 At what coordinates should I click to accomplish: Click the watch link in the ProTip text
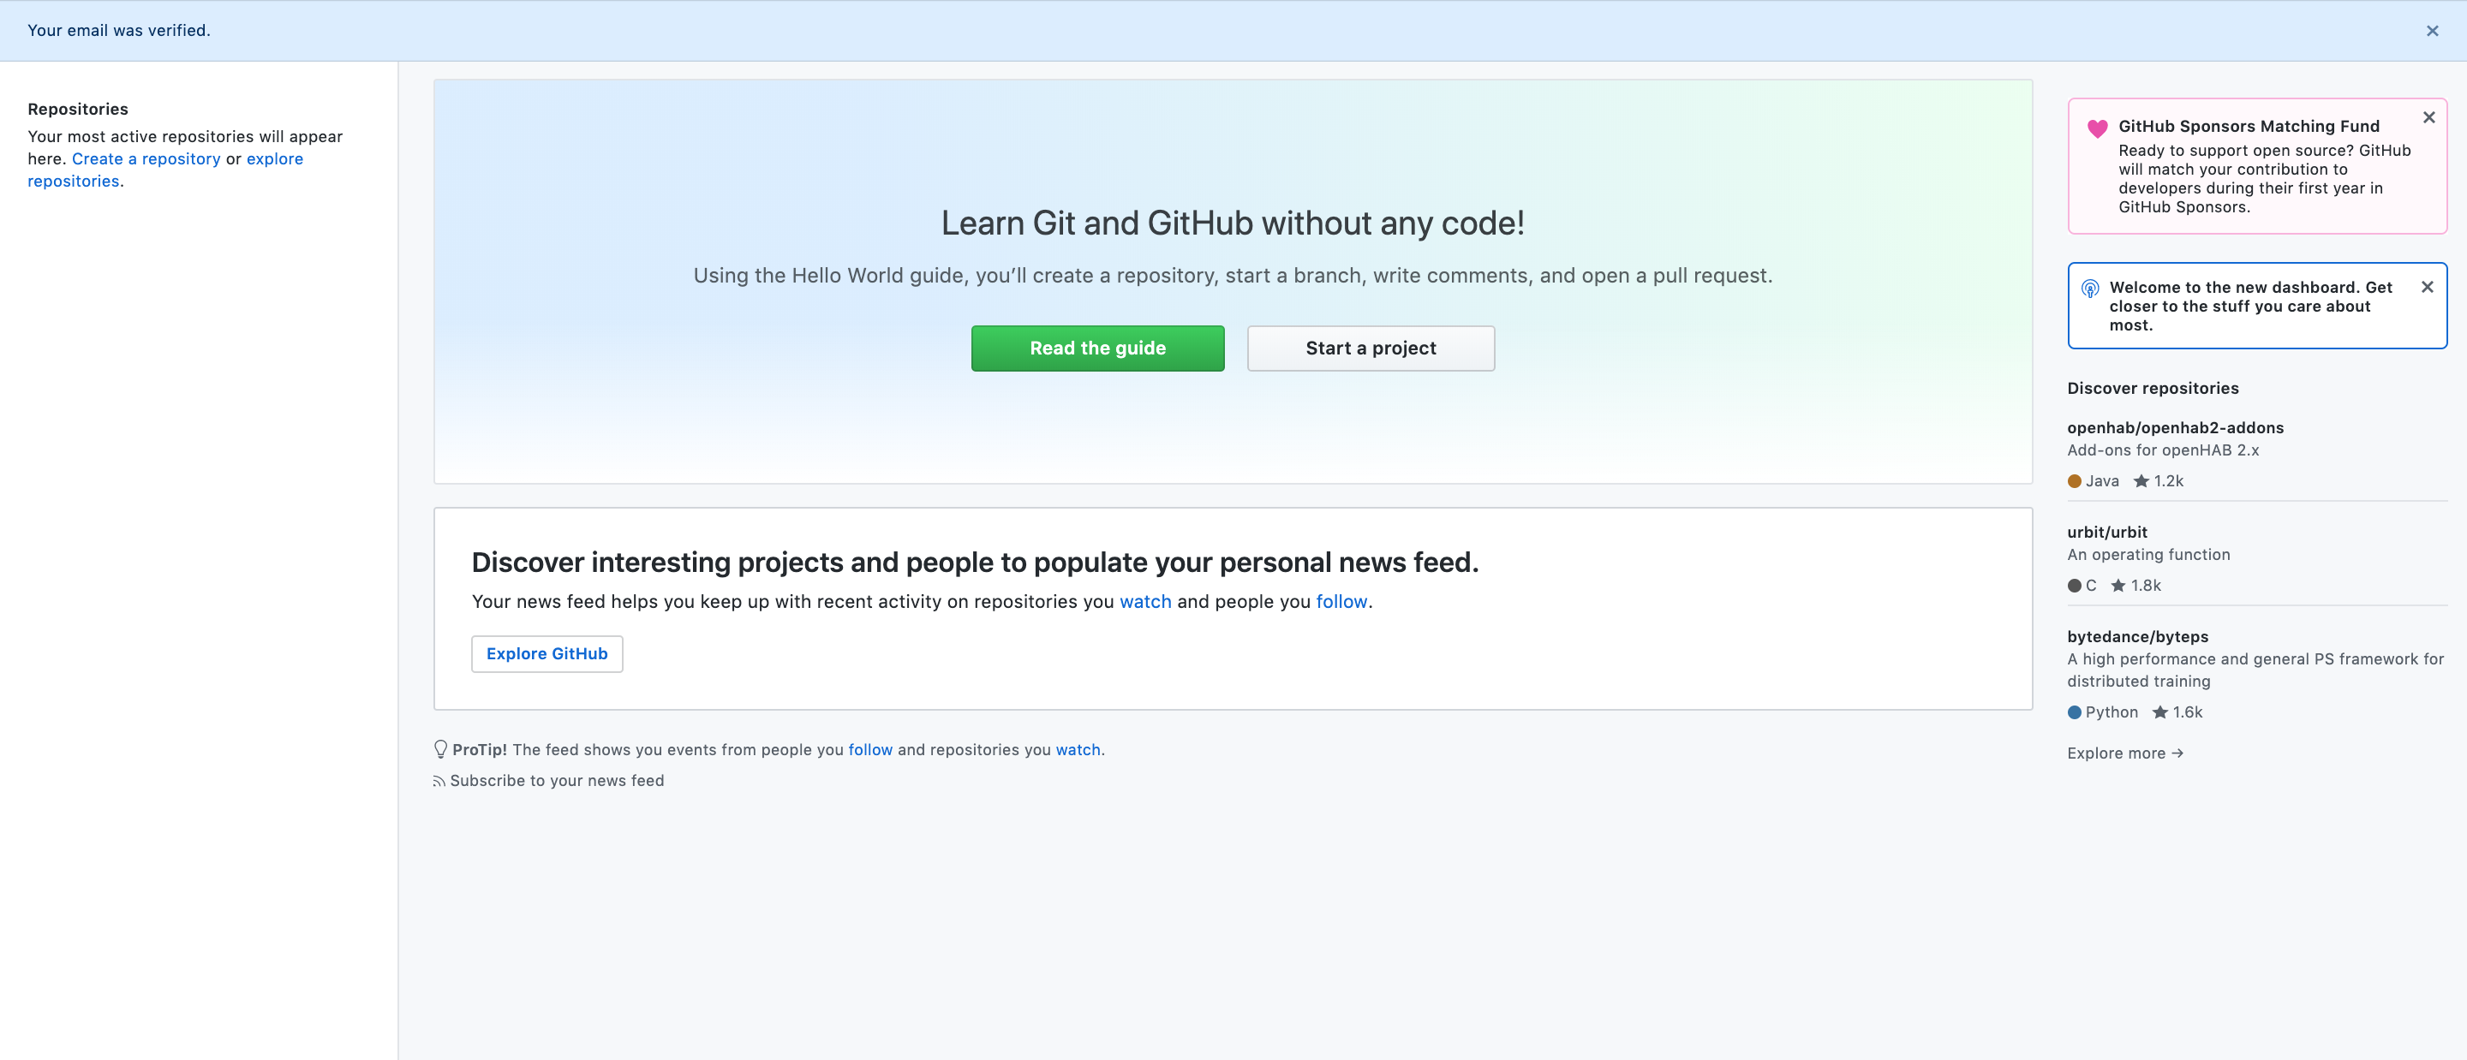(1078, 748)
